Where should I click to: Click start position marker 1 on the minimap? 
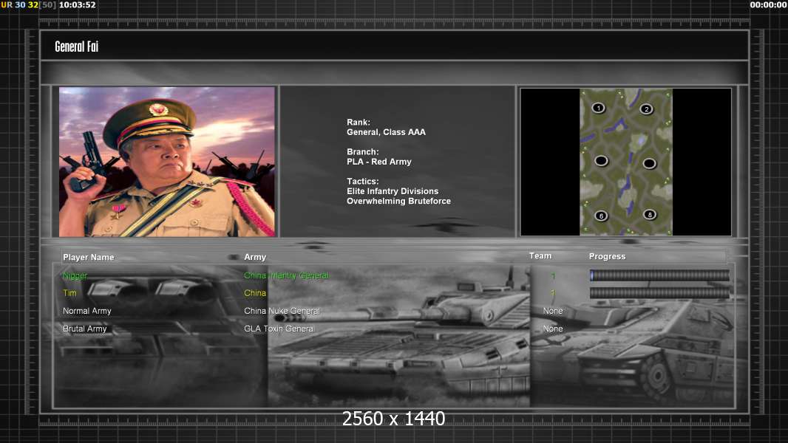pos(599,108)
